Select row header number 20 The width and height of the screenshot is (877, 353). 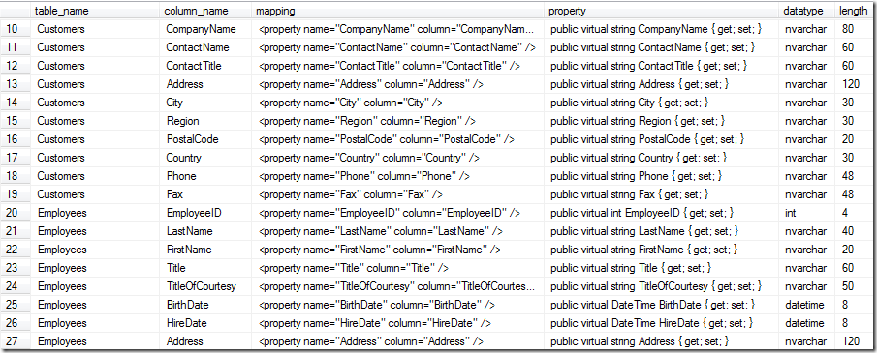click(15, 213)
